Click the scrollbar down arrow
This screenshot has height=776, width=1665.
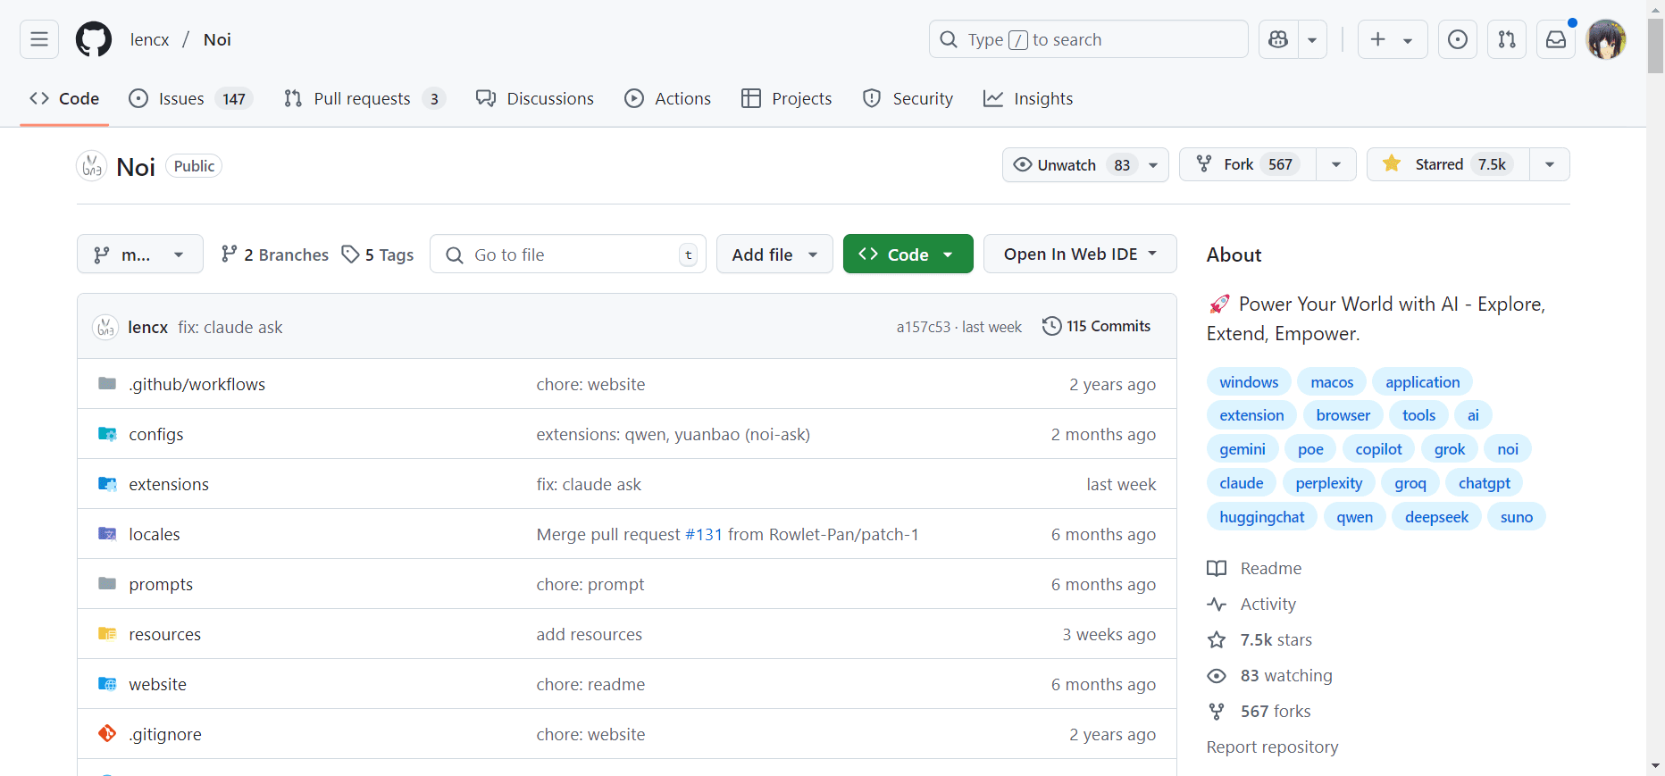coord(1656,766)
